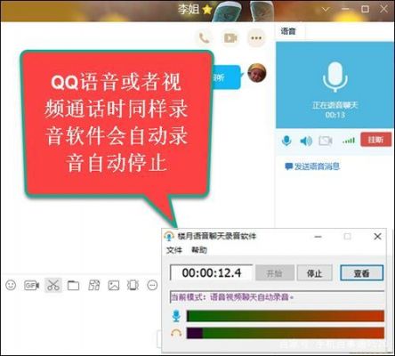Click the greyed 开始 button in recorder
Viewport: 395px width, 356px height.
tap(275, 273)
